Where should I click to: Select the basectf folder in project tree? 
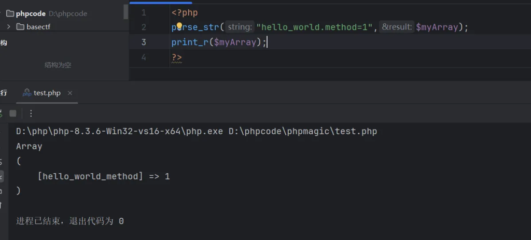click(38, 26)
